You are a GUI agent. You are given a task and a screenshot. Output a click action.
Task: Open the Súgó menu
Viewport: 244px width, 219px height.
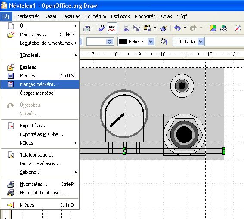182,16
